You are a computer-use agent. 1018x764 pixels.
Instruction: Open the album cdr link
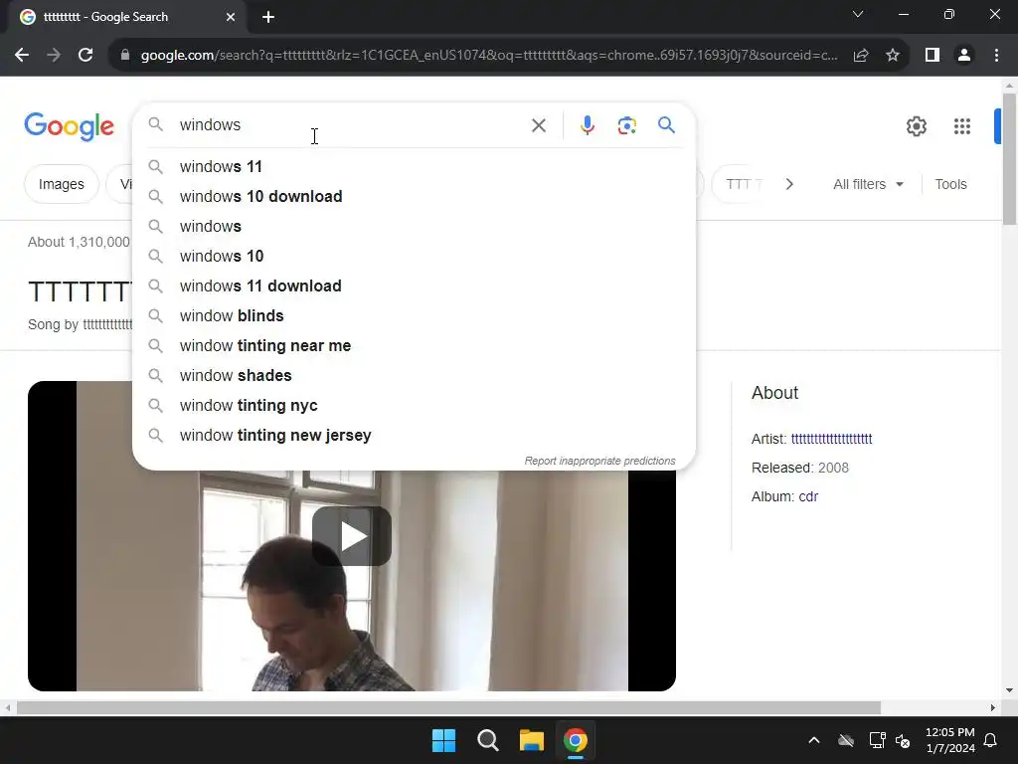[808, 496]
